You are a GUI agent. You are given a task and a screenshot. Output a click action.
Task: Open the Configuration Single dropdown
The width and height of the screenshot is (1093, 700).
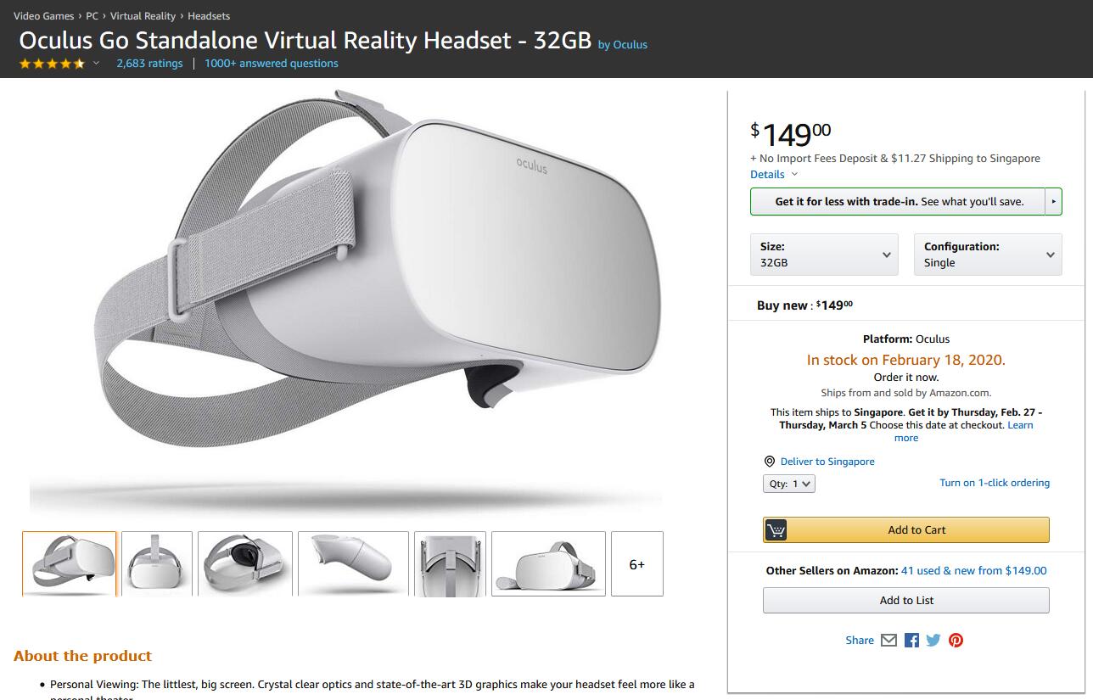988,255
